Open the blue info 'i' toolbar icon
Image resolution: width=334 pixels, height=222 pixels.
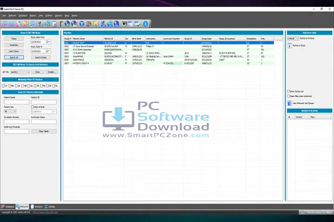click(146, 24)
